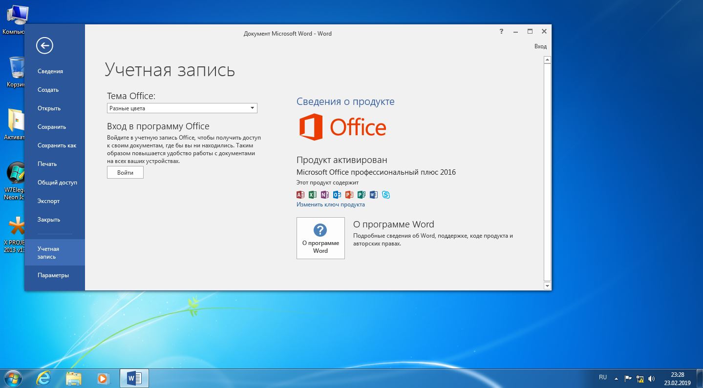Click the Сведения о продукте heading
This screenshot has width=703, height=388.
(x=345, y=102)
